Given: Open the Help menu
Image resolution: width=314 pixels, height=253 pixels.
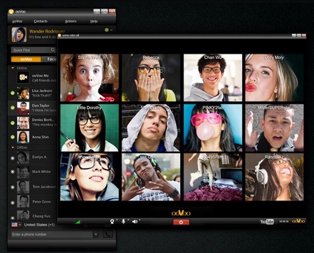Looking at the screenshot, I should point(94,21).
